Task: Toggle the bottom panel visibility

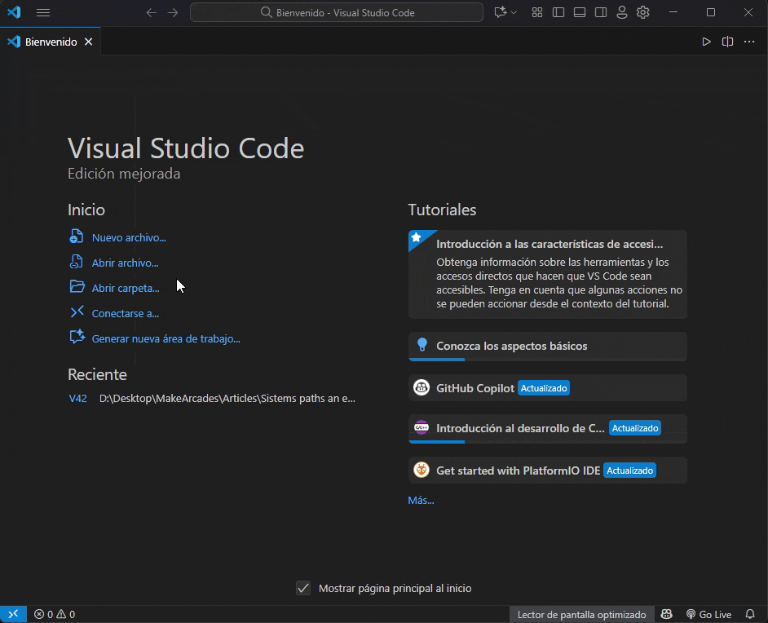Action: point(580,12)
